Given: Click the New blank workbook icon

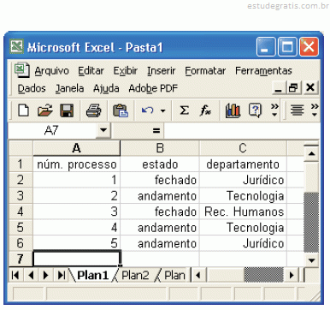Looking at the screenshot, I should pos(23,110).
